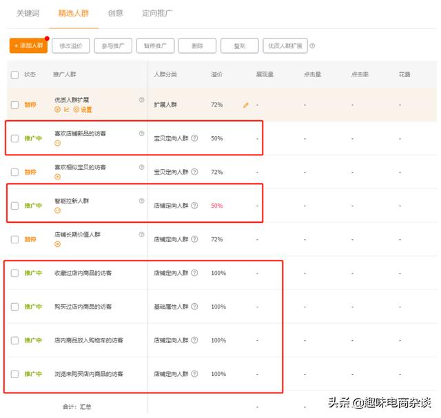Pause 智能拉新人群 using the pause icon
This screenshot has height=418, width=441.
pos(58,210)
